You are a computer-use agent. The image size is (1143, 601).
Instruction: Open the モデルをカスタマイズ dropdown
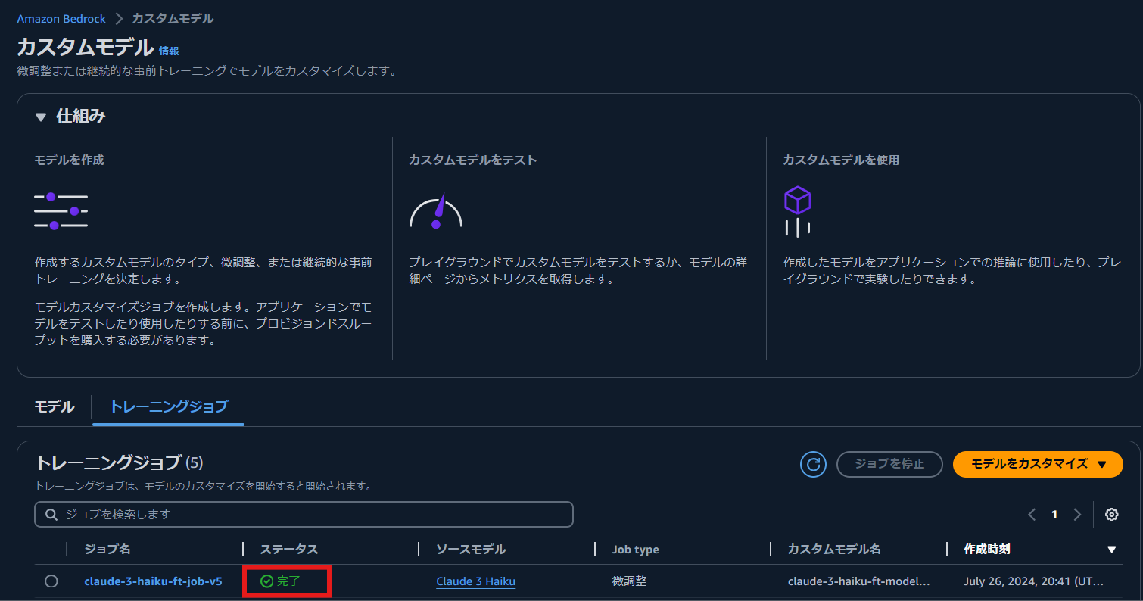pos(1038,464)
